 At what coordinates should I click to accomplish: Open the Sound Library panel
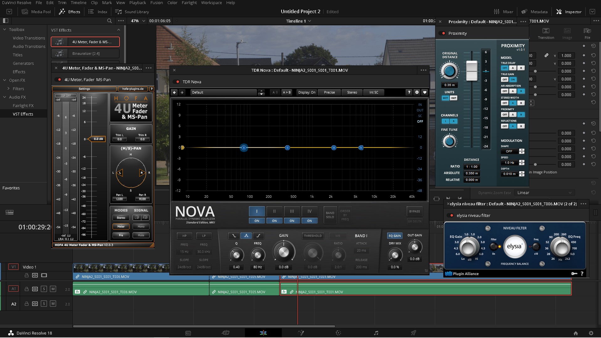pos(132,12)
